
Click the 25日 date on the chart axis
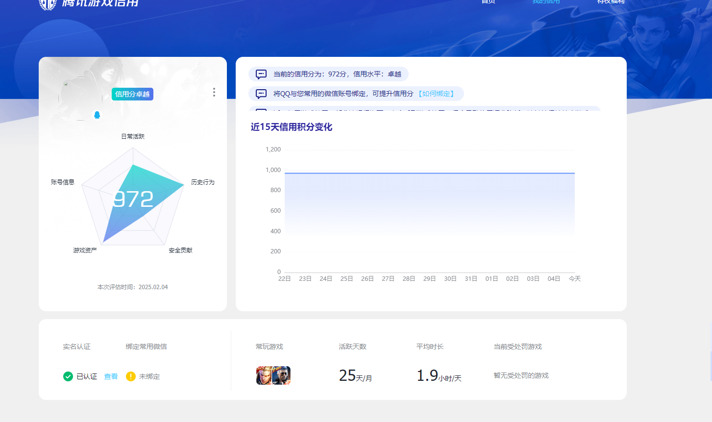pos(347,278)
